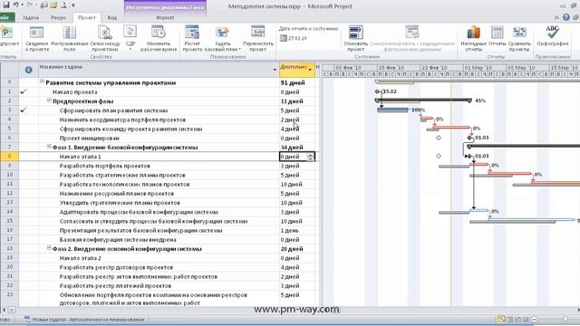Collapse Фаза 1. Внедрение базовой конфигурации системы
Image resolution: width=580 pixels, height=326 pixels.
[48, 147]
